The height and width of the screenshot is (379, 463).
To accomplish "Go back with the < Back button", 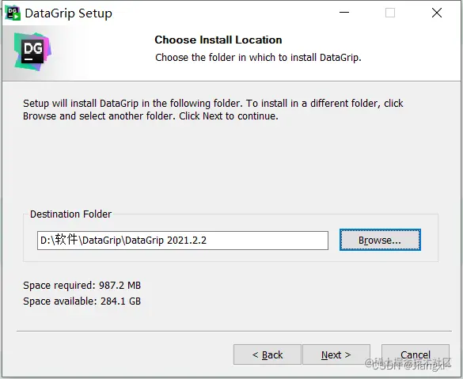I will click(268, 354).
